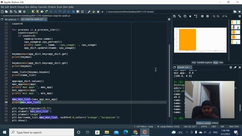Select the plot thumbnail with blue bar
The width and height of the screenshot is (242, 136).
tap(236, 27)
